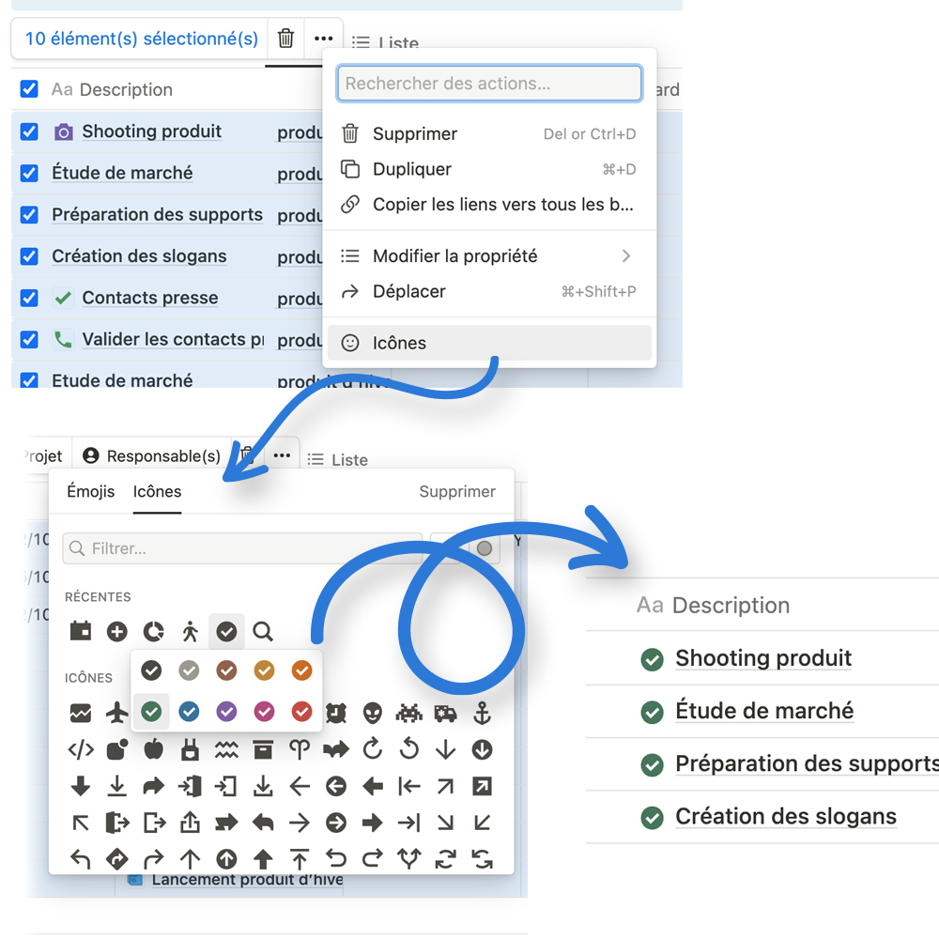The image size is (939, 939).
Task: Select the camera icon in recent icons
Action: pos(80,631)
